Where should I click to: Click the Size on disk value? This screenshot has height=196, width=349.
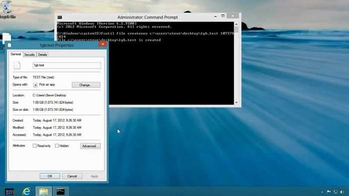tap(53, 110)
